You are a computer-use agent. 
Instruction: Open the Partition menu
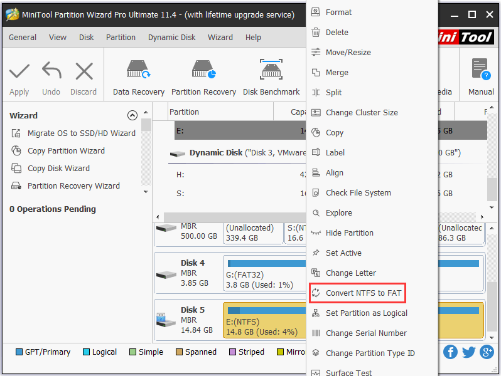121,38
